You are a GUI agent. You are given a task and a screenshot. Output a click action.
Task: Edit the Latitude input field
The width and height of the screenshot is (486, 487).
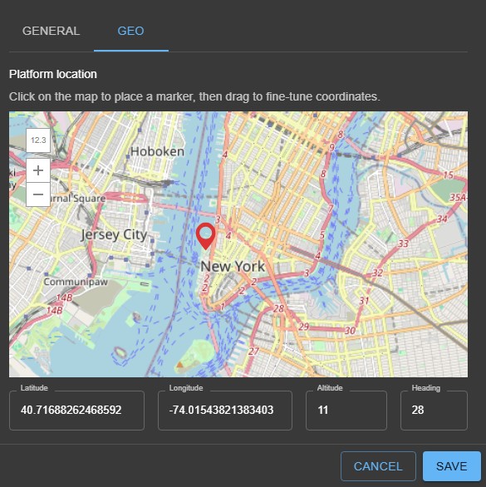[76, 411]
